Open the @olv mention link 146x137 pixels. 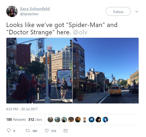[80, 32]
